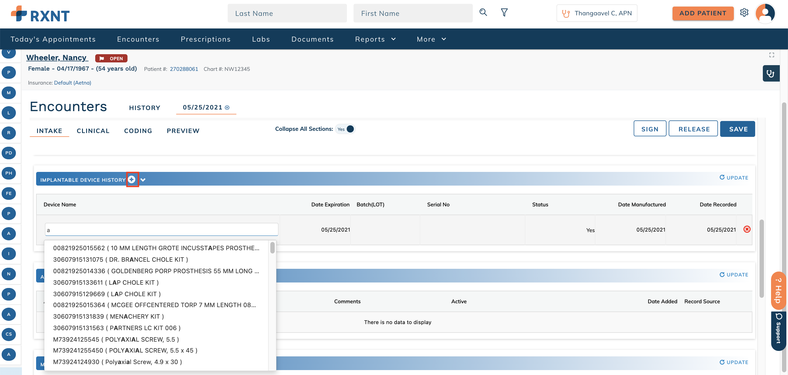Open the orange Help side tab
Image resolution: width=788 pixels, height=375 pixels.
(778, 290)
